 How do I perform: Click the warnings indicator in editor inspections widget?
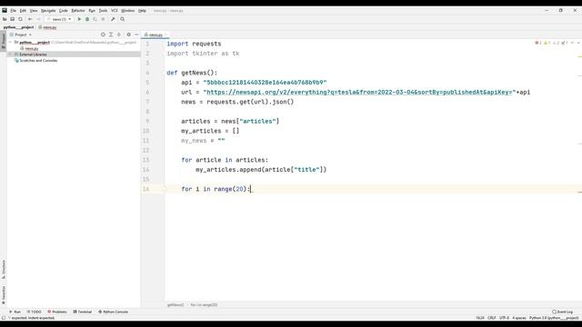tap(547, 43)
